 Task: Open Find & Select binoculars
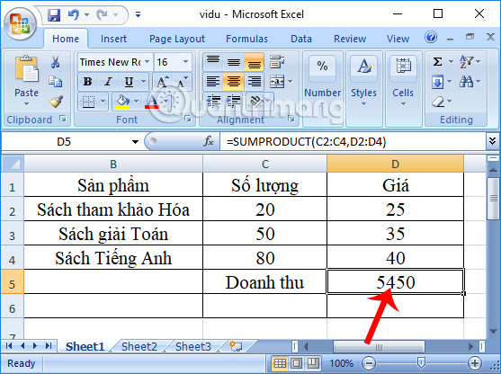pos(466,82)
